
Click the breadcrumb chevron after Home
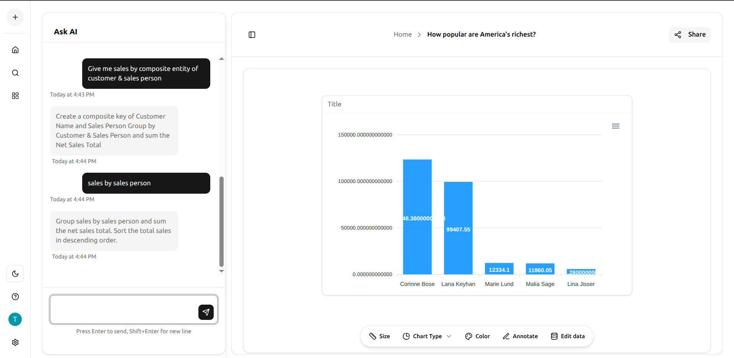[x=419, y=34]
